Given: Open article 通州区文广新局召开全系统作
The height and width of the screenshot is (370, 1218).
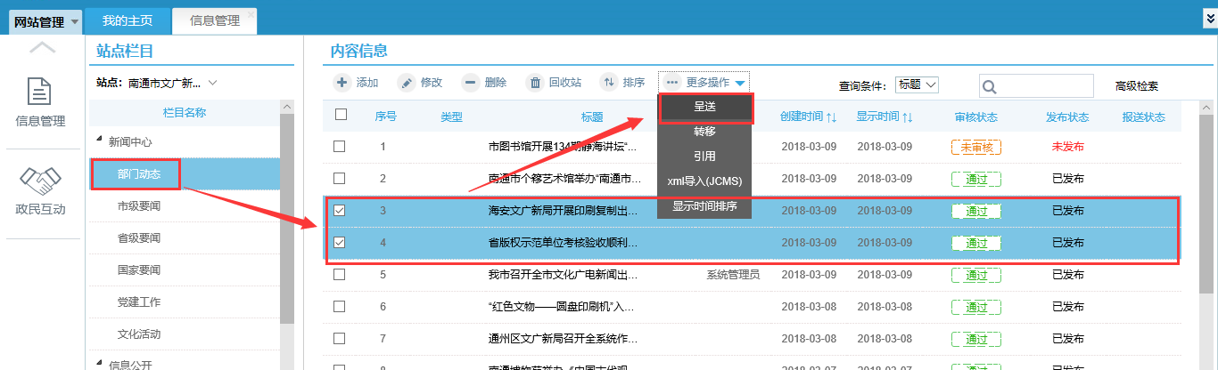Looking at the screenshot, I should [564, 339].
